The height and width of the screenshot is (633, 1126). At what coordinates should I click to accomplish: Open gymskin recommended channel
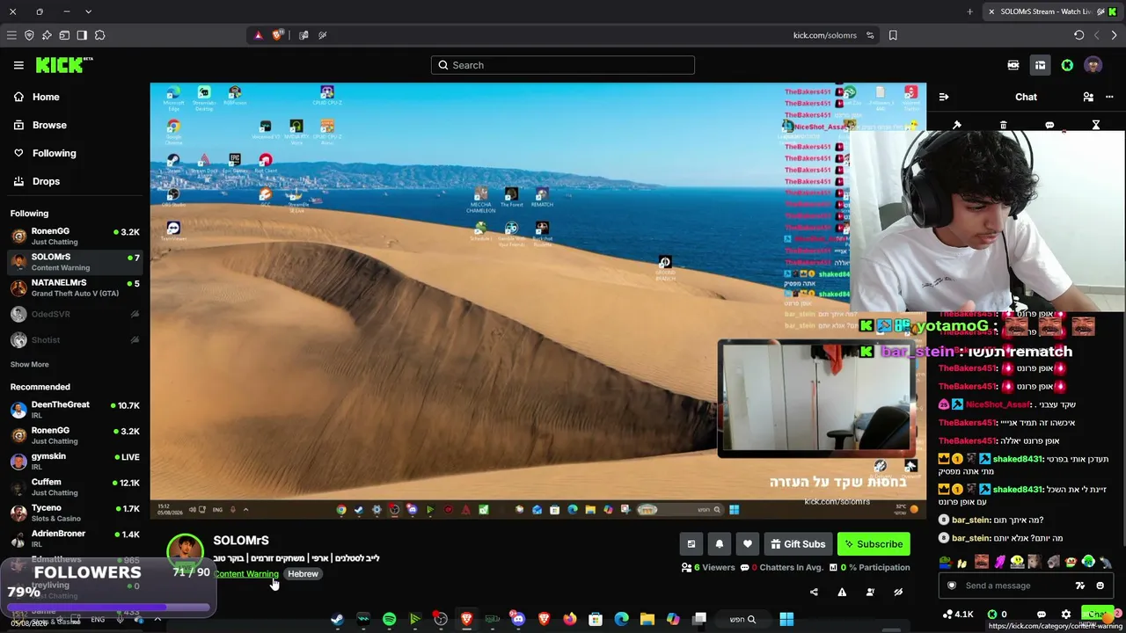75,462
